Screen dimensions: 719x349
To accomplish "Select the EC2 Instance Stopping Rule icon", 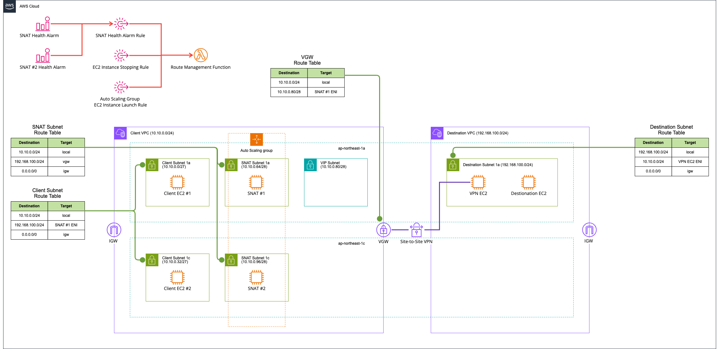I will [x=121, y=55].
